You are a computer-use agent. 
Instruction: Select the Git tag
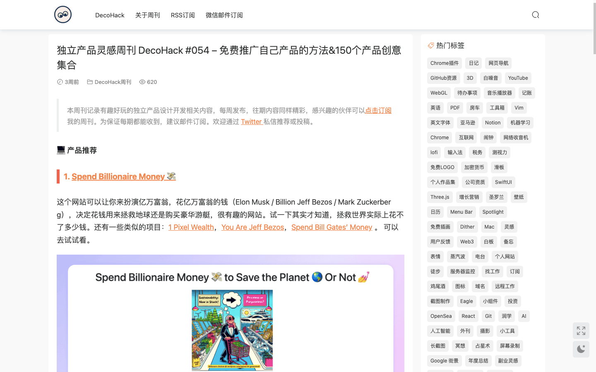click(x=488, y=316)
